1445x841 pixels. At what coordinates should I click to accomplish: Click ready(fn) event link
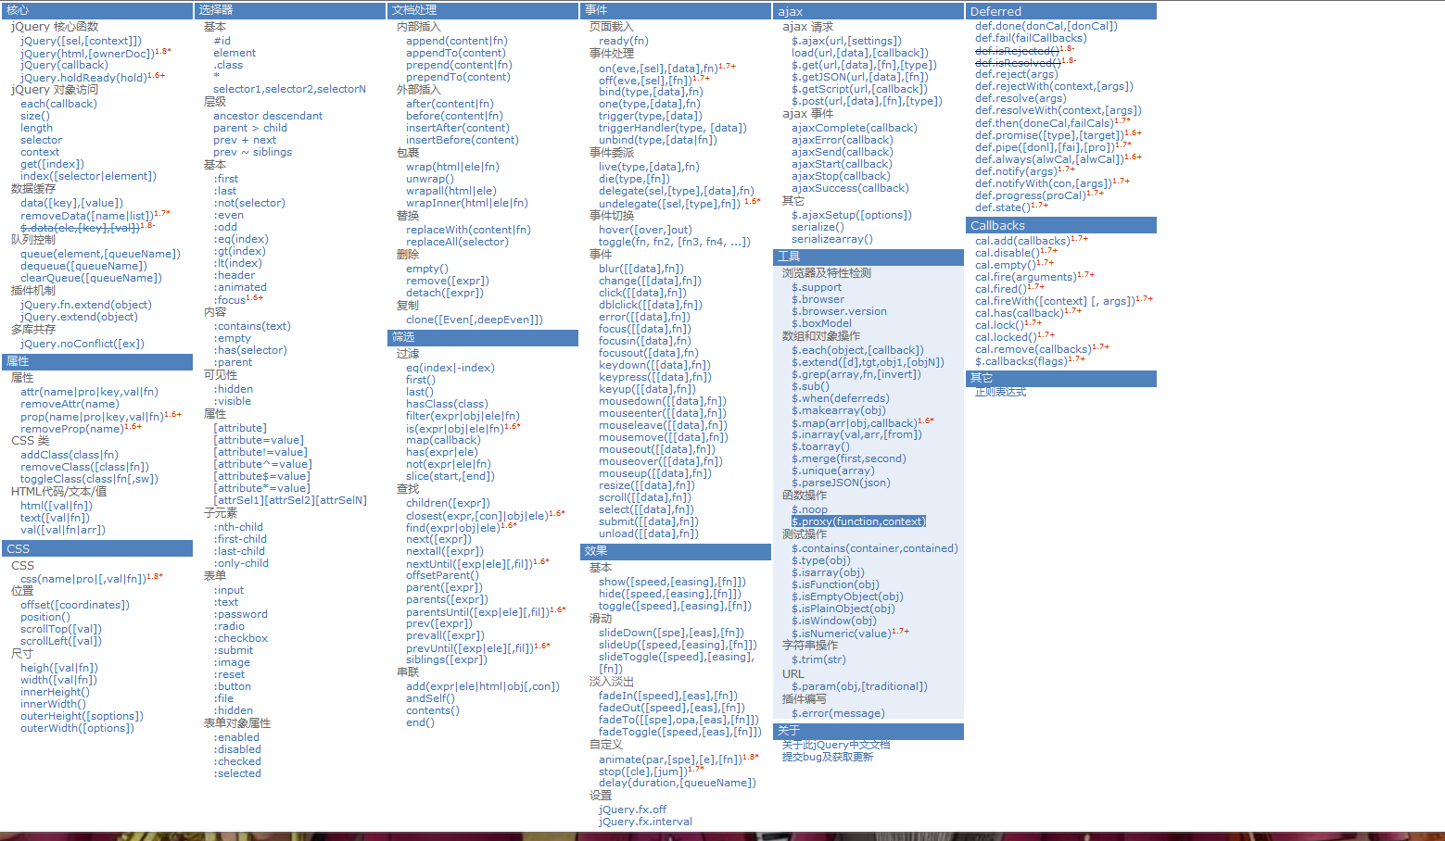click(x=624, y=41)
